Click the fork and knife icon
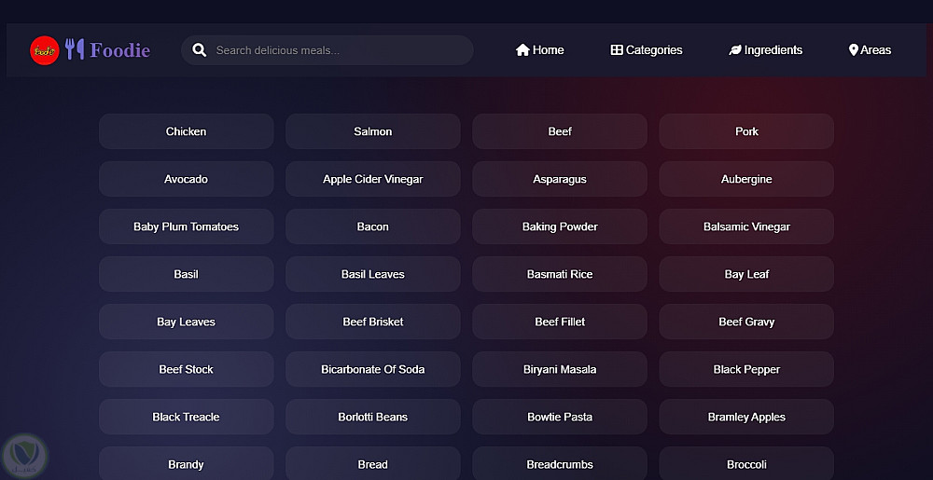The height and width of the screenshot is (480, 933). pyautogui.click(x=75, y=50)
